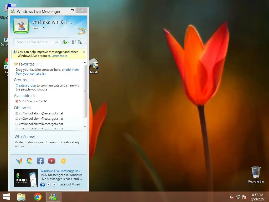Click the contact list scrollbar thumb
Viewport: 269px width, 202px height.
pos(85,91)
